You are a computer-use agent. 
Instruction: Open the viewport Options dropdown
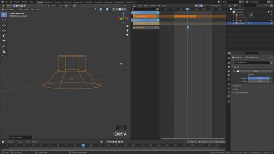click(125, 6)
